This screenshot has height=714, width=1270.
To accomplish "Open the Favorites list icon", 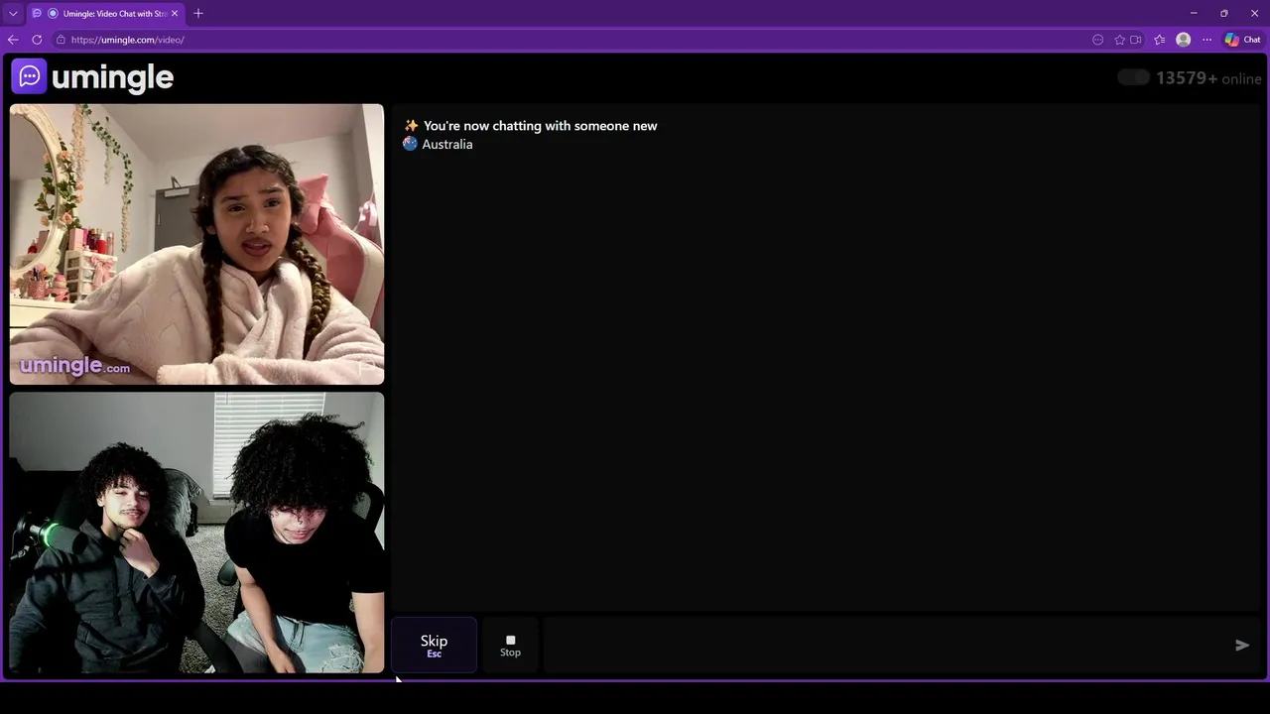I will point(1159,40).
